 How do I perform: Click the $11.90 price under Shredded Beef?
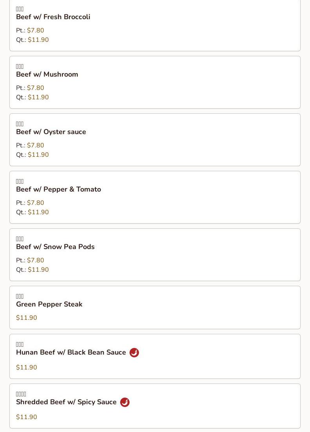[27, 417]
